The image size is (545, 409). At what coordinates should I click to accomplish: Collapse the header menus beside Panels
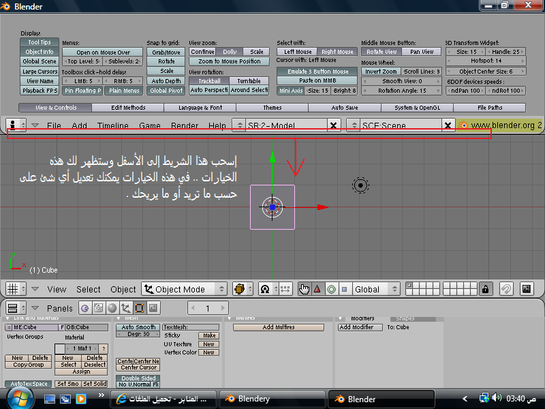(x=35, y=308)
